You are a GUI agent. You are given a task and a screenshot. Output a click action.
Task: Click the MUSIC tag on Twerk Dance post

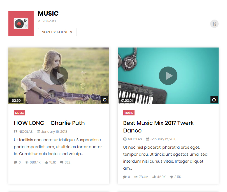click(129, 113)
